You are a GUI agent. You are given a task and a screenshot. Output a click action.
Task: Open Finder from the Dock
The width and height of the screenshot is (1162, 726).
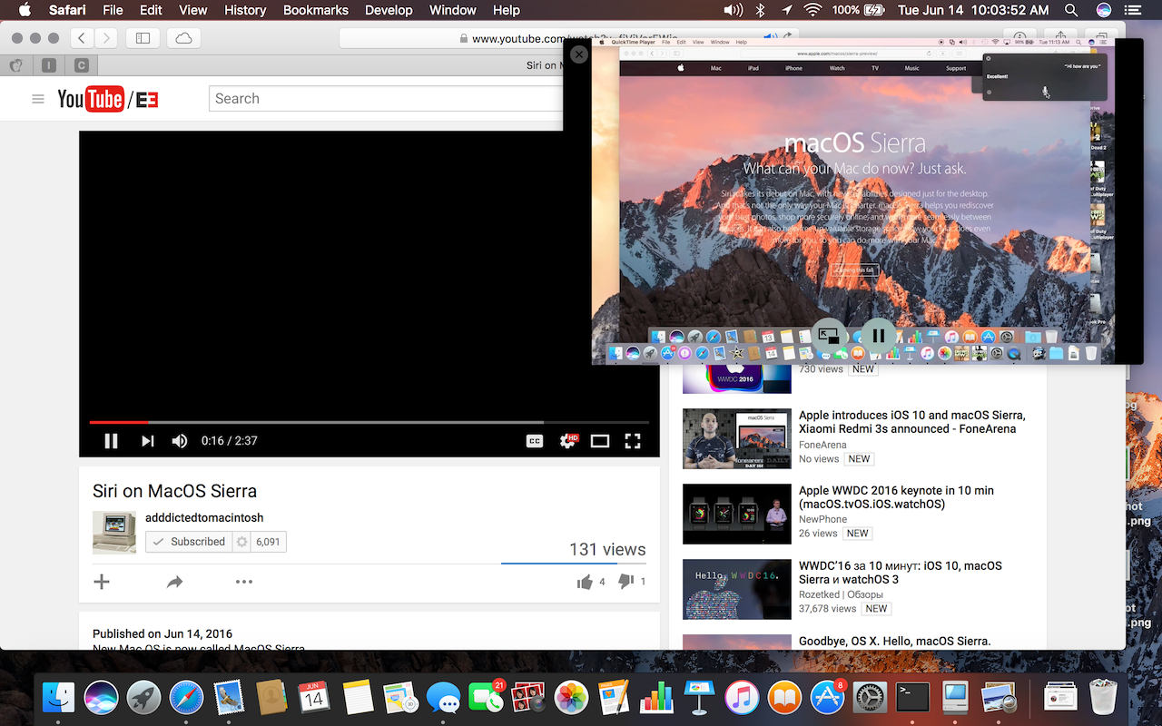(x=59, y=698)
